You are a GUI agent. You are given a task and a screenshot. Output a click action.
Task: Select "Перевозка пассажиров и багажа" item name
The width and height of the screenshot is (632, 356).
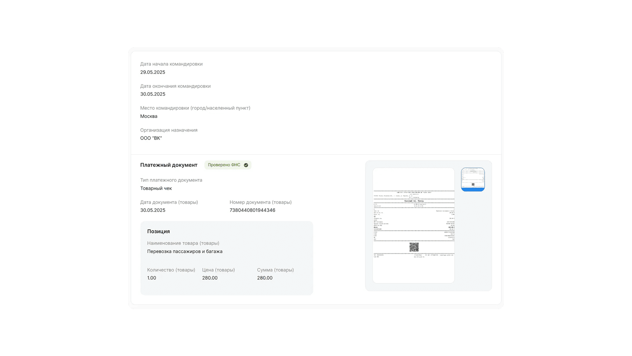[185, 252]
